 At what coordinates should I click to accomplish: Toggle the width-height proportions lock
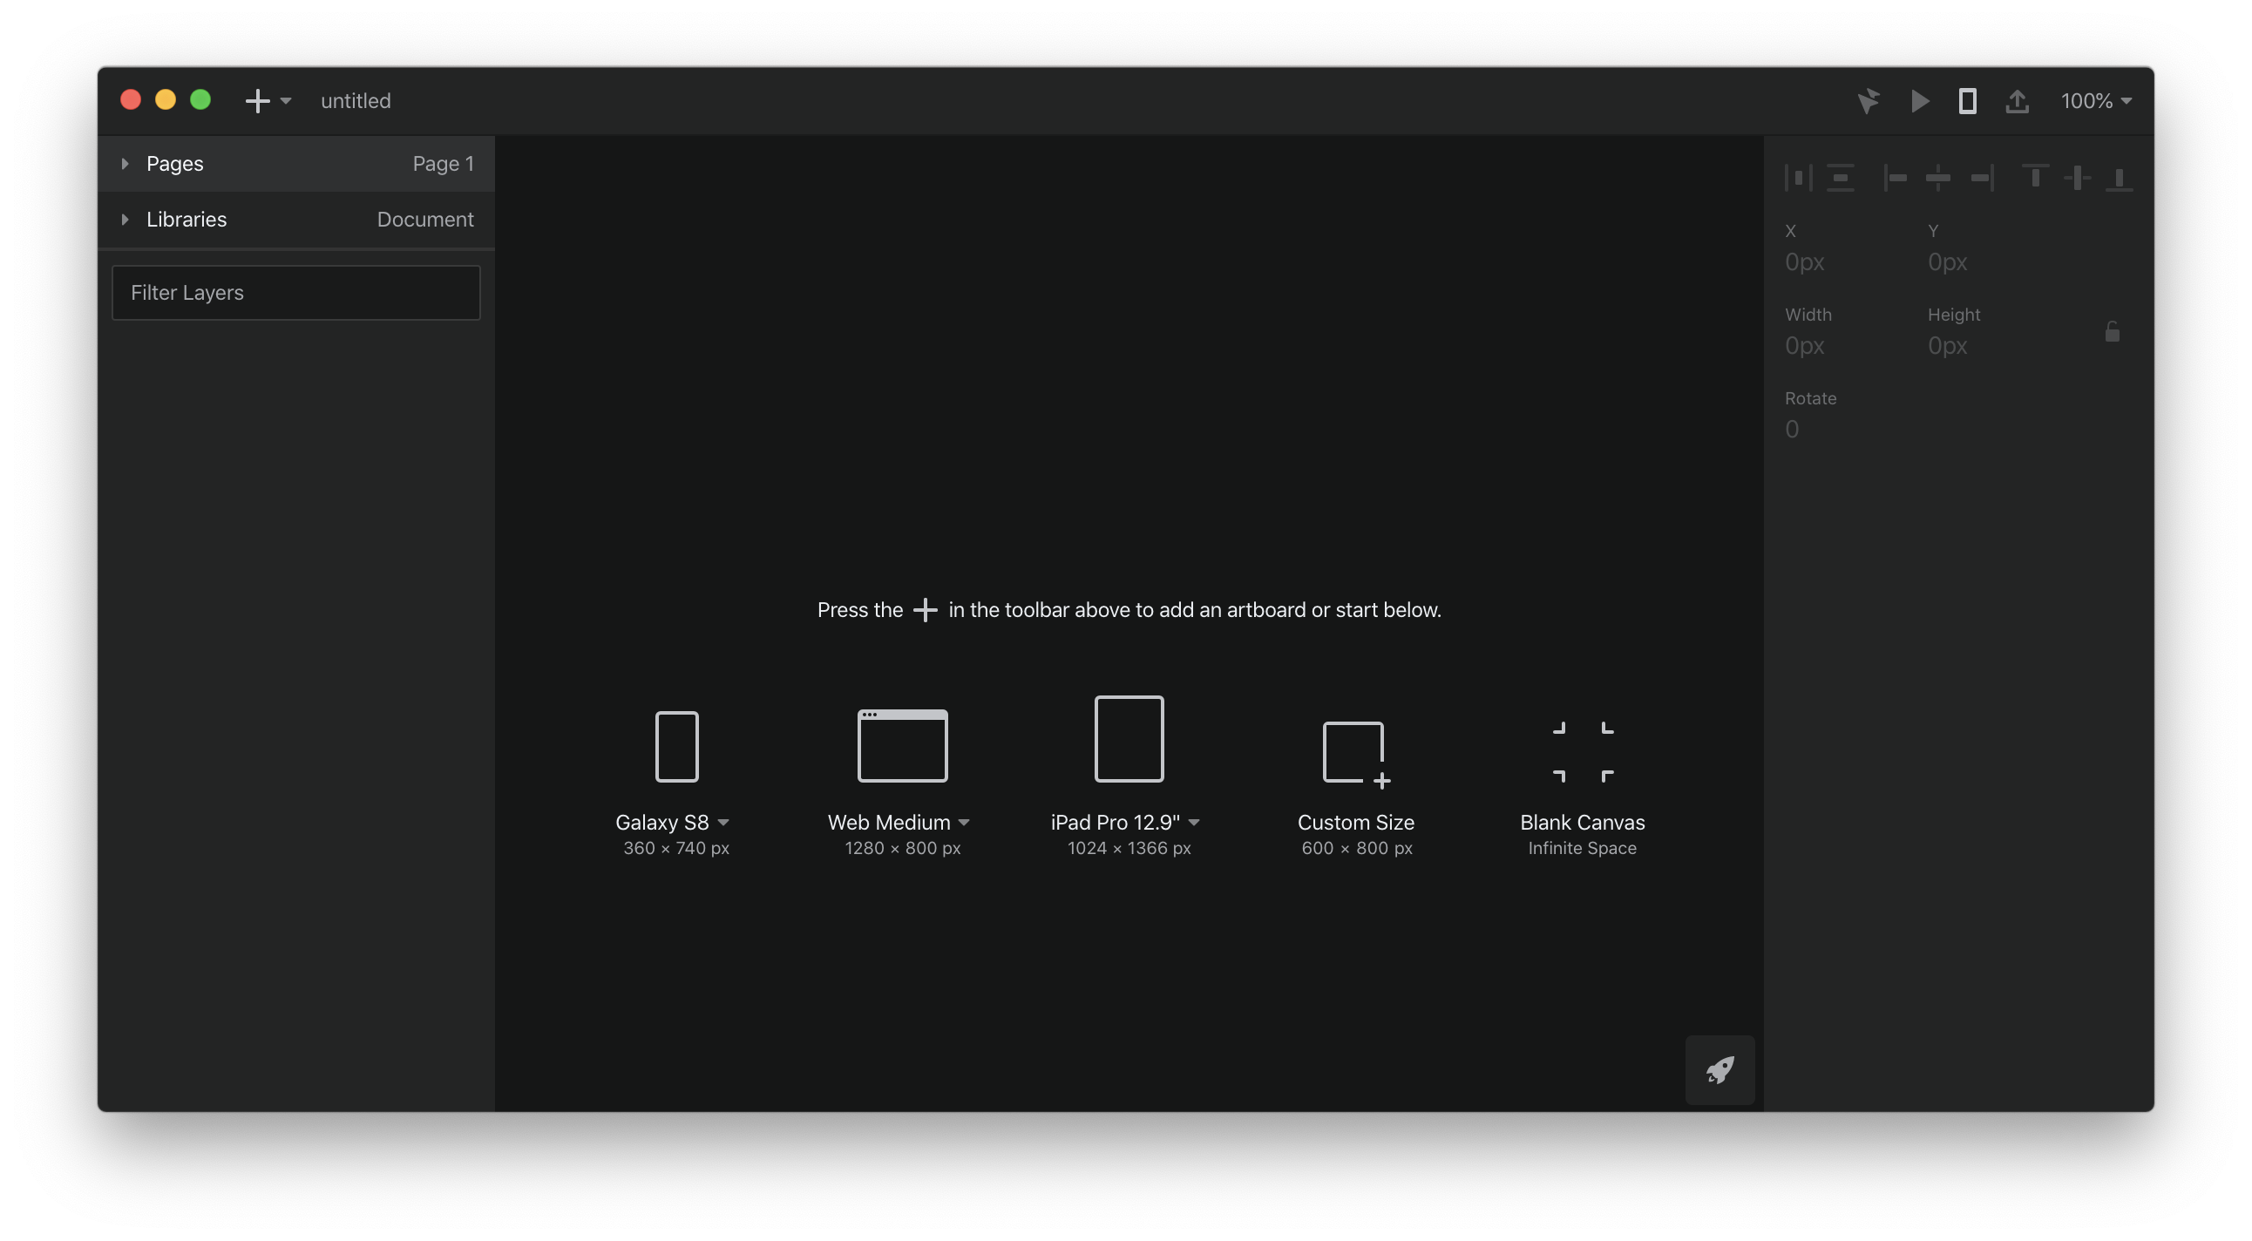pos(2113,330)
